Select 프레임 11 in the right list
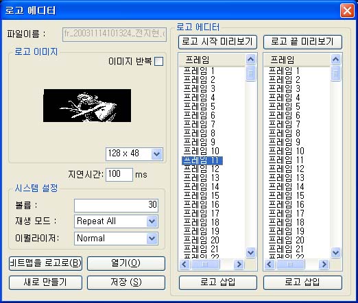This screenshot has width=358, height=303. tap(287, 160)
